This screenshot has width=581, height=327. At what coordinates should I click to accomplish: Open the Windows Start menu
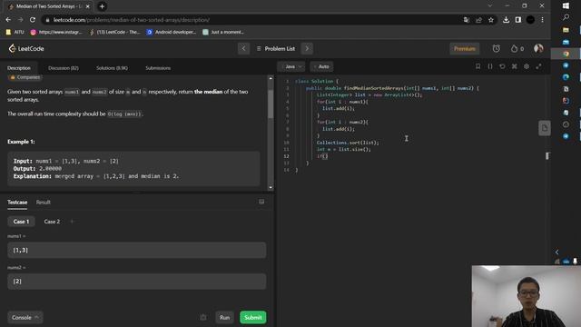point(566,6)
